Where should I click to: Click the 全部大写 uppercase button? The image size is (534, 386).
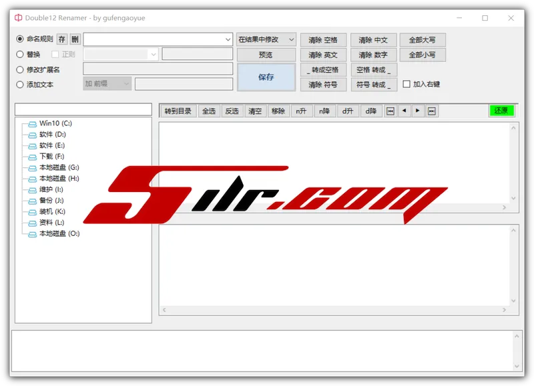pos(422,40)
